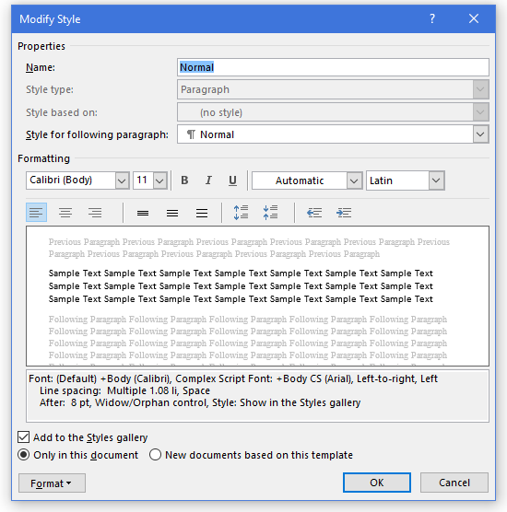Increase indent icon

coord(344,213)
